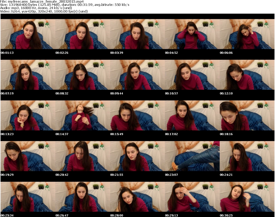Select the frame stamped 00:17:02
The height and width of the screenshot is (217, 275).
192,116
